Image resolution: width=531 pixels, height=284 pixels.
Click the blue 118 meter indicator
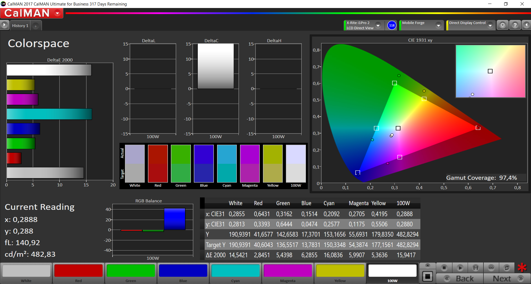(x=392, y=25)
